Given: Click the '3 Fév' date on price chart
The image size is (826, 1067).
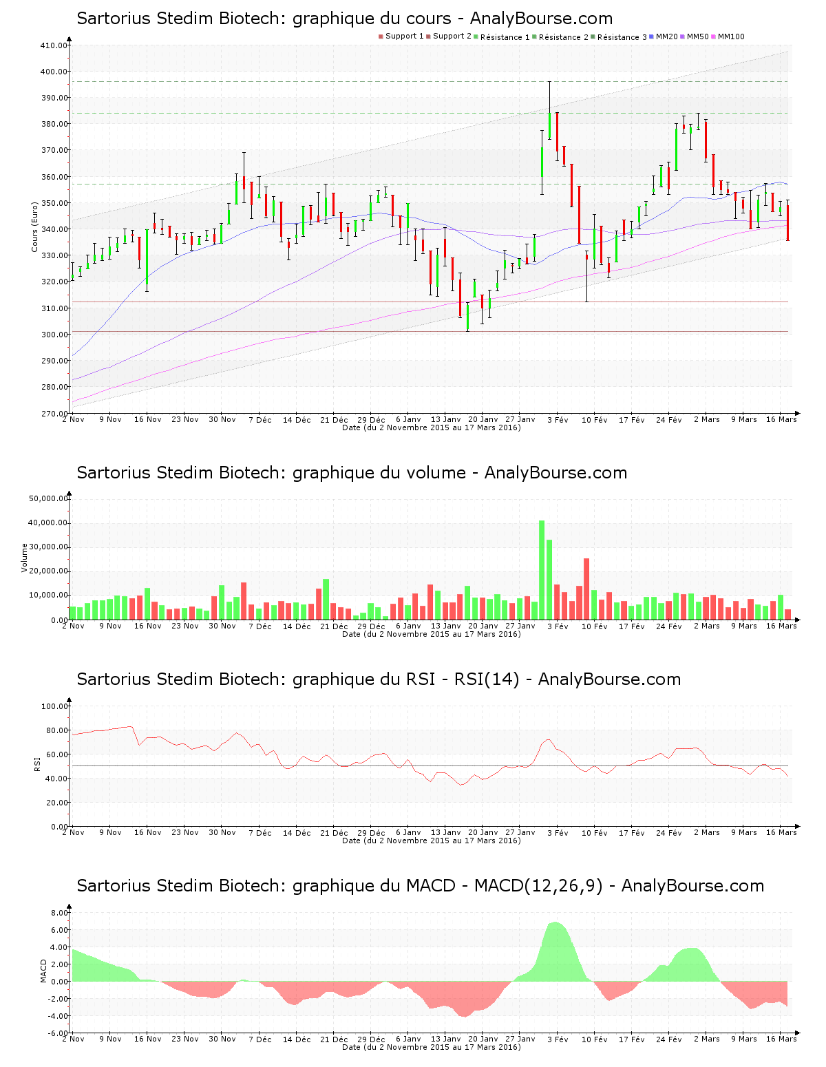Looking at the screenshot, I should pos(558,419).
